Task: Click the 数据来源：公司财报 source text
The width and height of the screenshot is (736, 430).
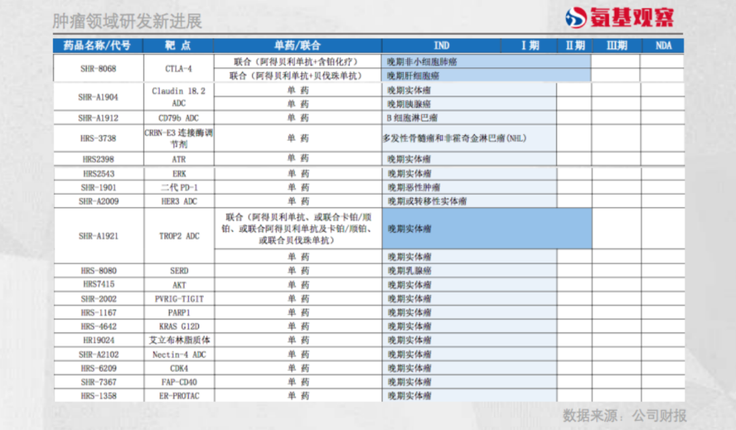Action: click(624, 415)
